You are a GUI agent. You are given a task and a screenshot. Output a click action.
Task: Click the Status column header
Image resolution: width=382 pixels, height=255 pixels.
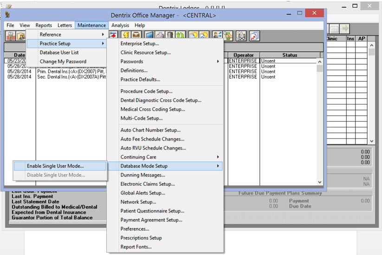click(x=290, y=55)
